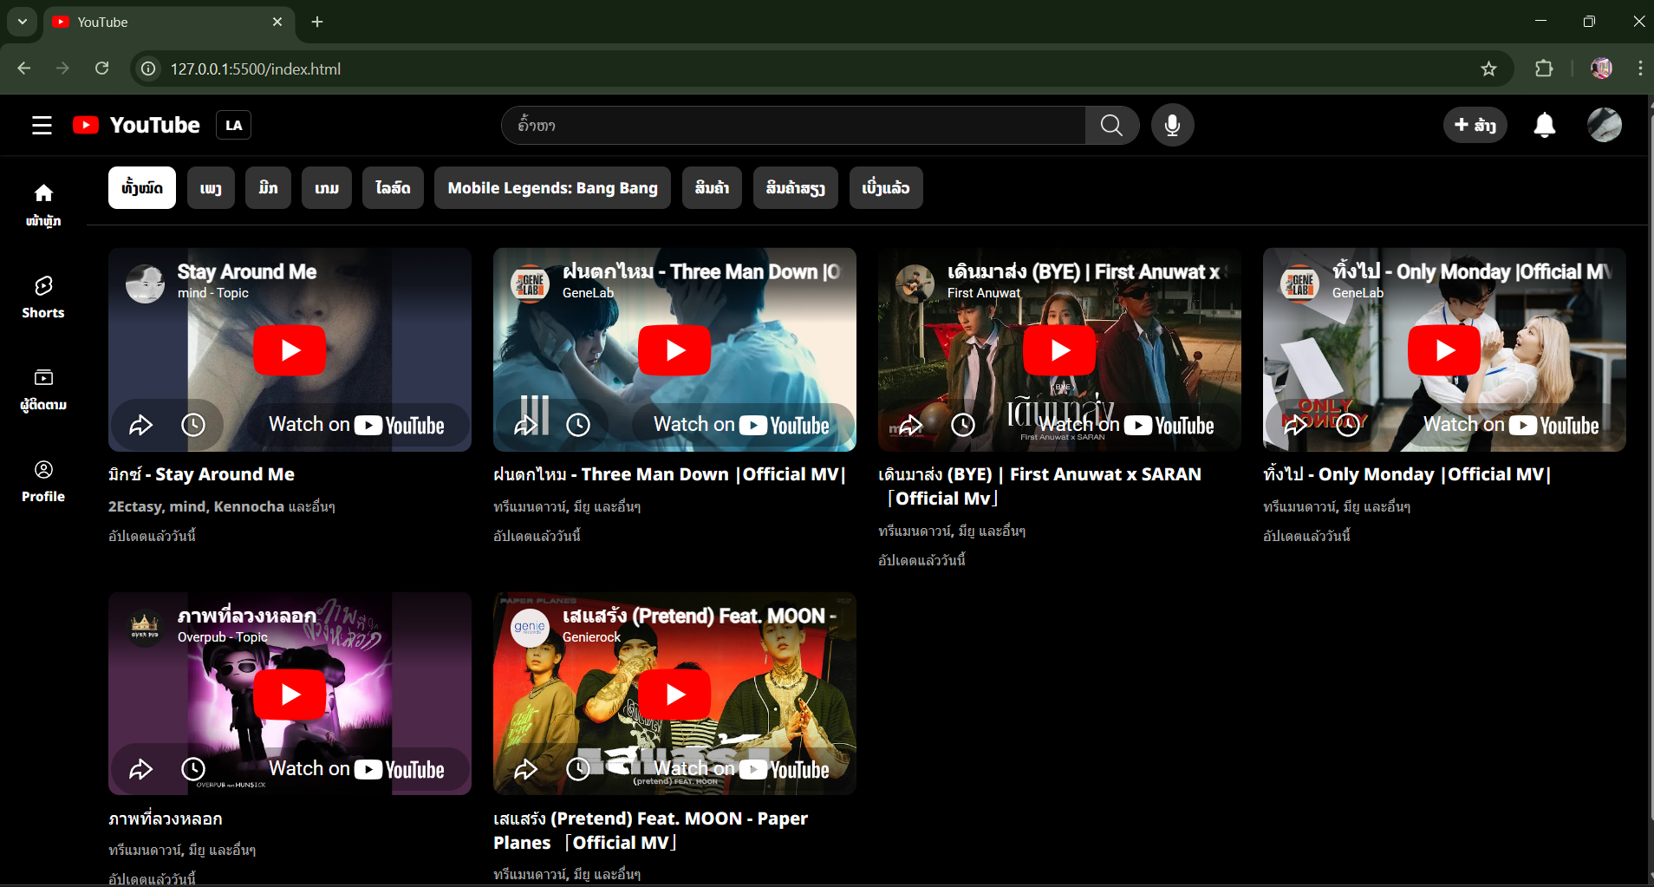Open title link 'Three Man Down |Official MV|'
The height and width of the screenshot is (887, 1654).
(669, 474)
